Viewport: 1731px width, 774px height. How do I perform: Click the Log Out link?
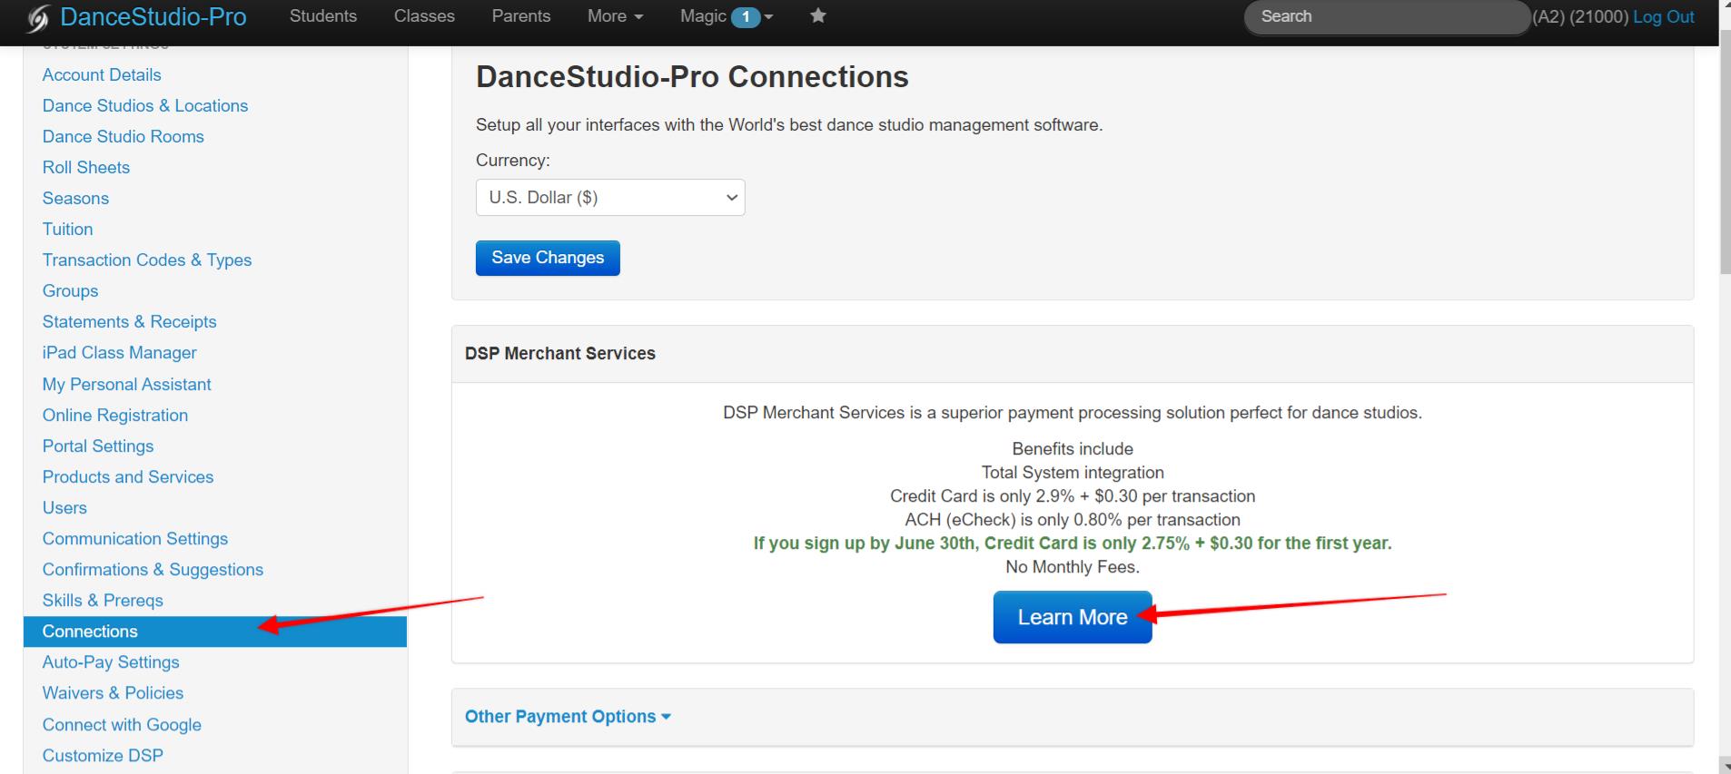pos(1663,16)
